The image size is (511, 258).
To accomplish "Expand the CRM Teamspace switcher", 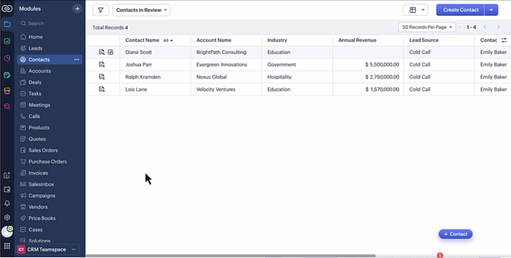I will click(48, 250).
